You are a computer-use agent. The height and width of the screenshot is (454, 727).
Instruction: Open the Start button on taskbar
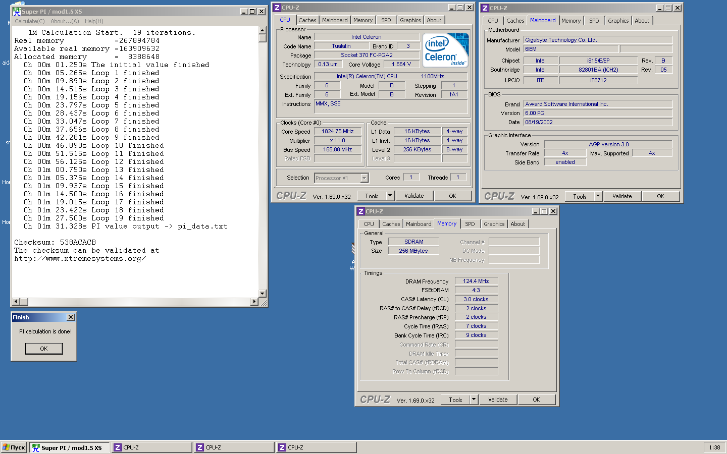pos(14,447)
